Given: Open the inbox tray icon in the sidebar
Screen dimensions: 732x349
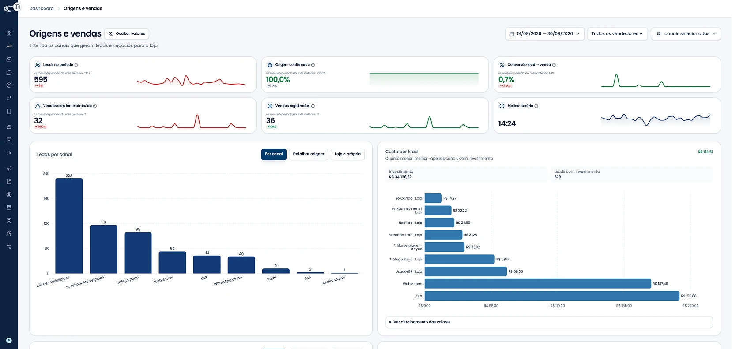Looking at the screenshot, I should (x=9, y=59).
